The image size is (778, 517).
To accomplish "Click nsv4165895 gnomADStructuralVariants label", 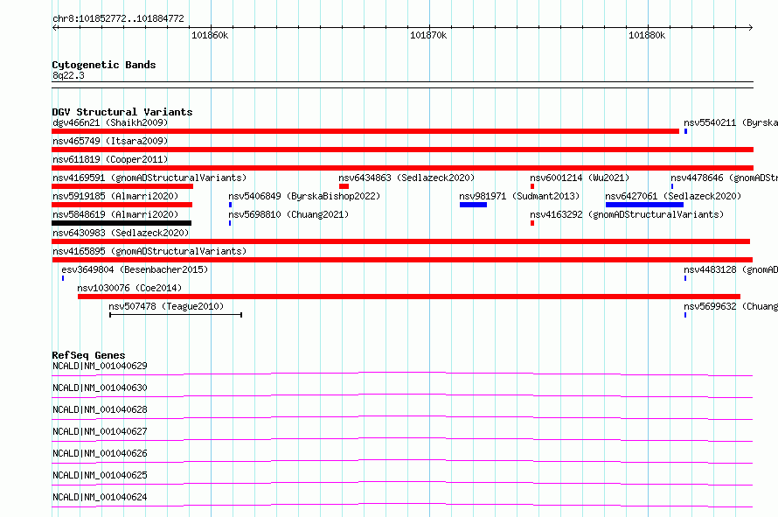I will click(149, 251).
